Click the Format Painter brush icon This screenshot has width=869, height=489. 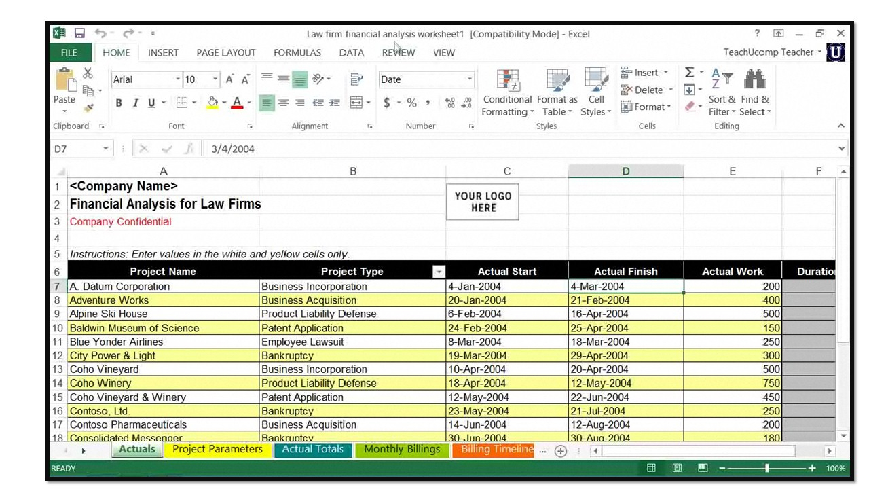[x=88, y=108]
